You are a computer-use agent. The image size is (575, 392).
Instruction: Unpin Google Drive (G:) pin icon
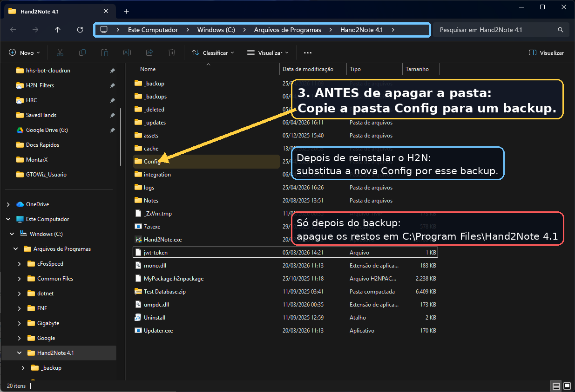coord(112,130)
